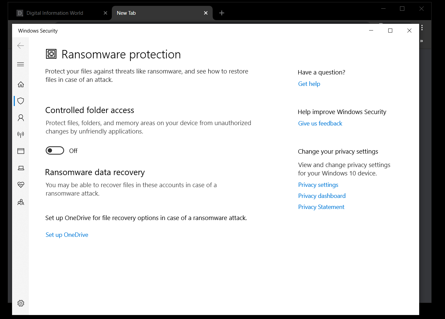Open Firewall & network protection
The width and height of the screenshot is (445, 319).
click(x=20, y=135)
